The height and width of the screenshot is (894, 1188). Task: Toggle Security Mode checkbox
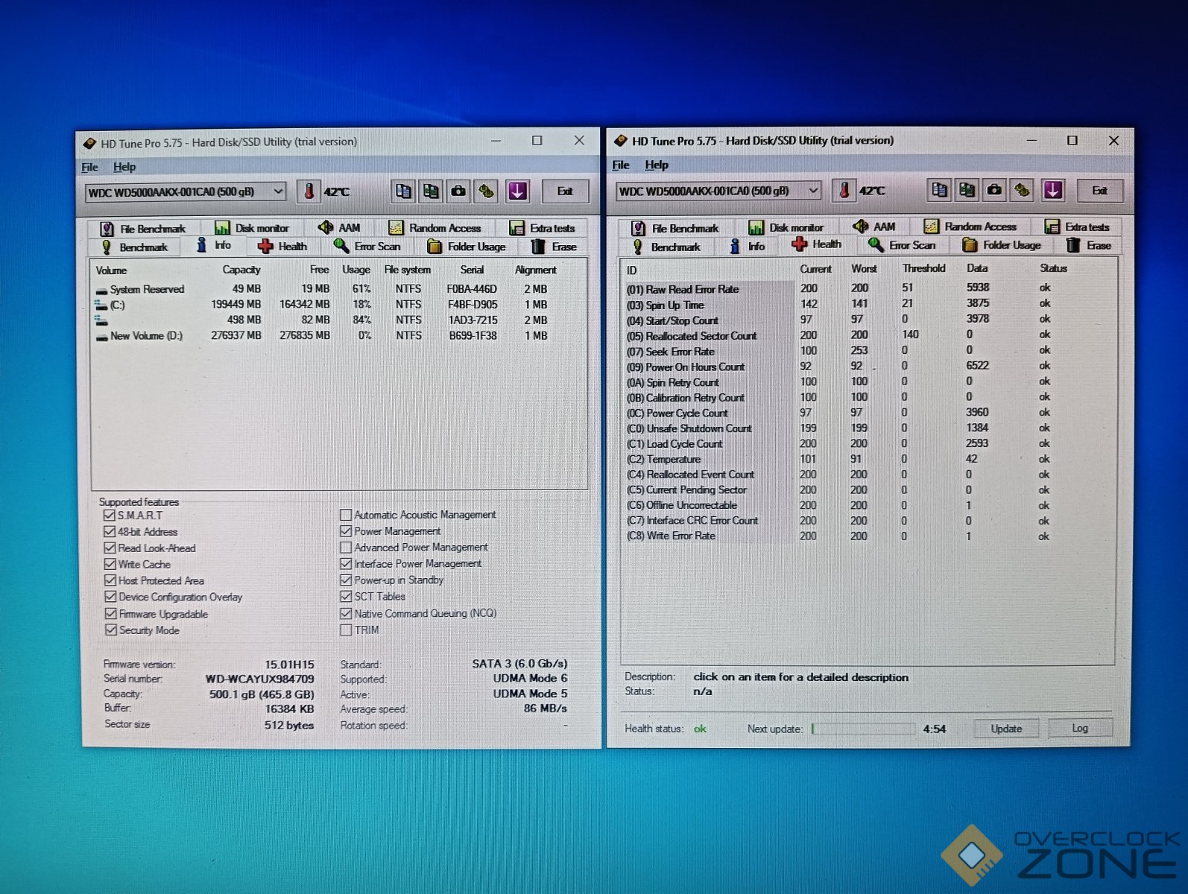point(110,630)
